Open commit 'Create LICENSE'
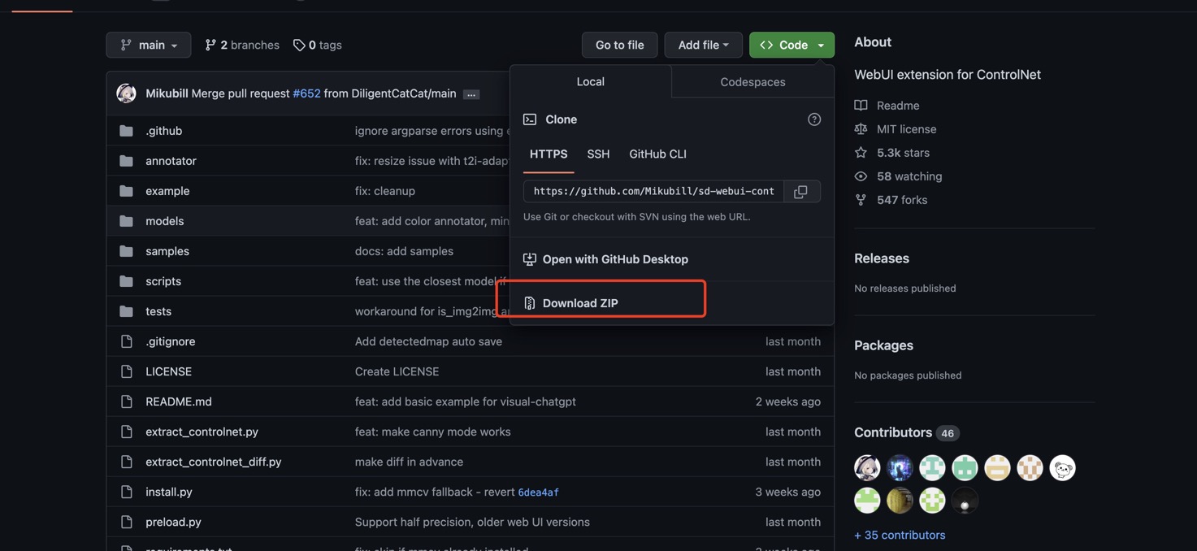The image size is (1197, 551). tap(397, 371)
